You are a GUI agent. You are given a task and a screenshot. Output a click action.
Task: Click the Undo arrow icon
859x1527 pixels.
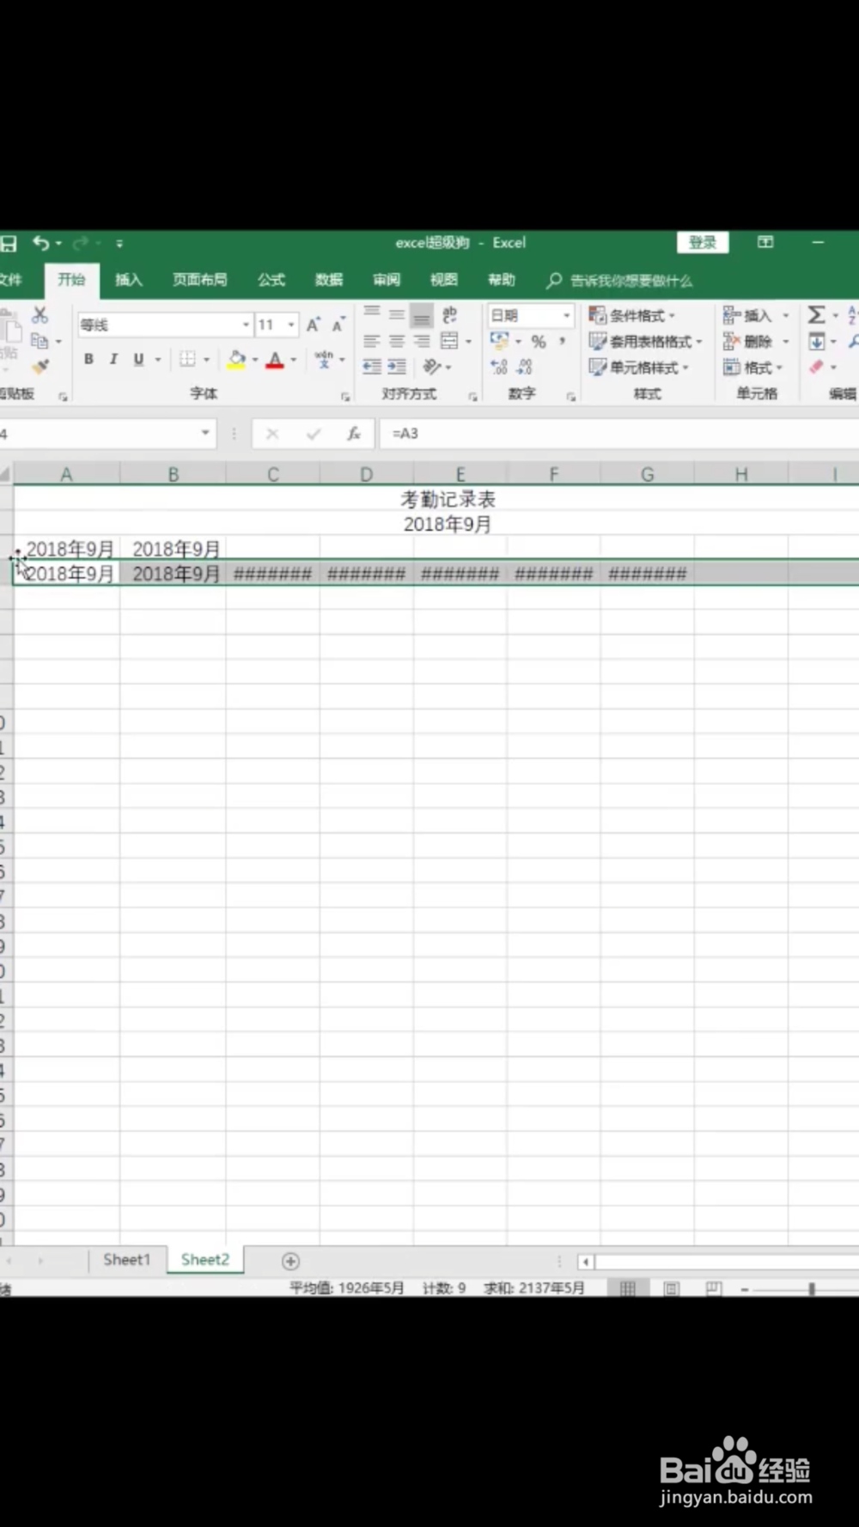(x=40, y=243)
